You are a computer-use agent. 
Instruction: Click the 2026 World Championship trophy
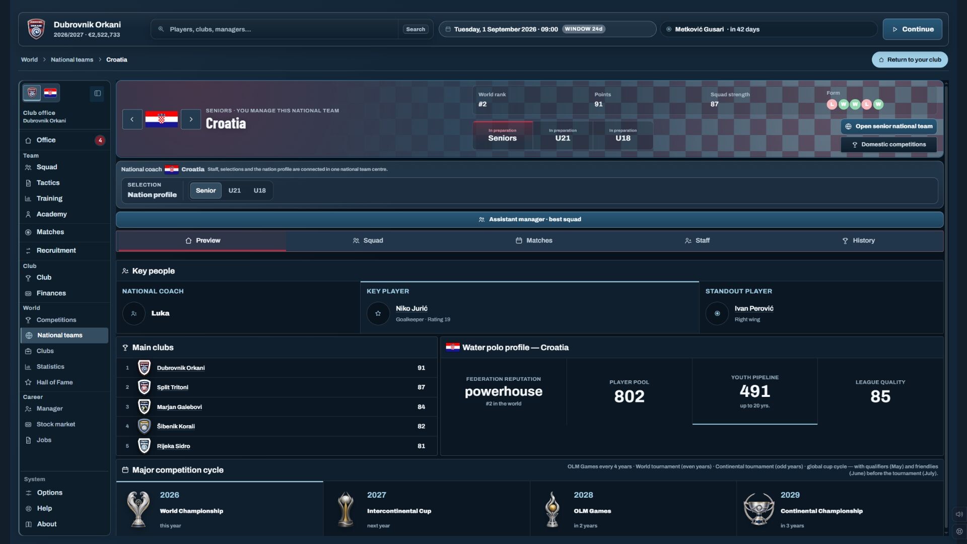click(x=138, y=509)
